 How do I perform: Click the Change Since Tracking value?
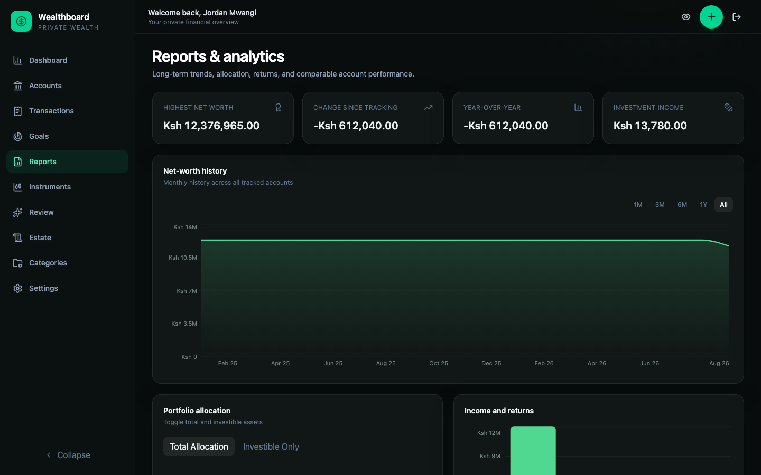tap(356, 126)
